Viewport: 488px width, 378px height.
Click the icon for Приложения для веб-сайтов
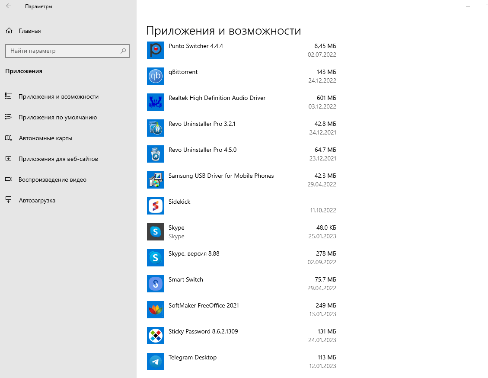pos(8,158)
